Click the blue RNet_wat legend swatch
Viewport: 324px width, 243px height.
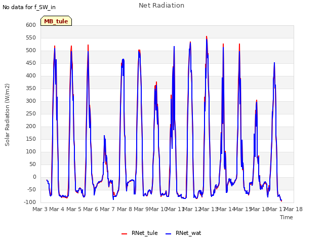coord(168,234)
